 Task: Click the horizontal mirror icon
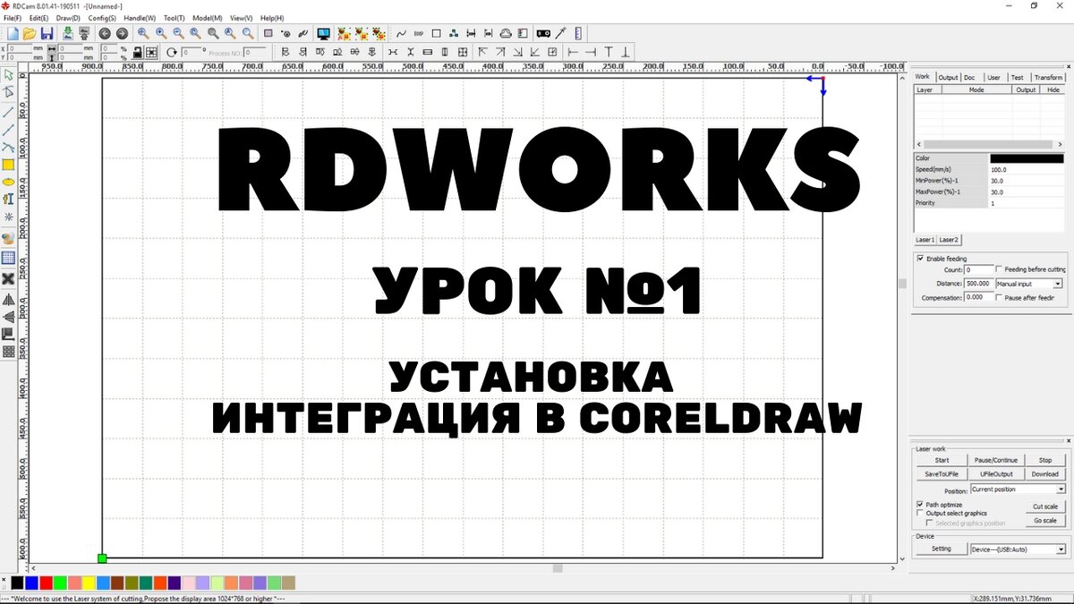[x=9, y=300]
